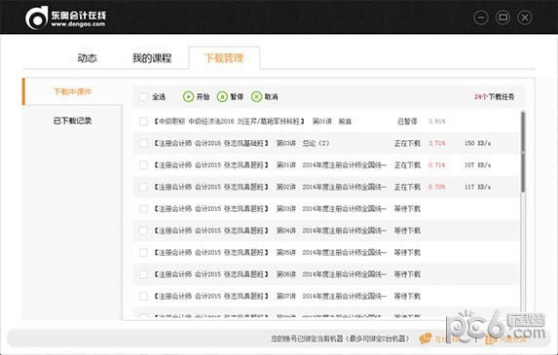The height and width of the screenshot is (355, 558).
Task: Open the 我的课程 tab
Action: click(x=152, y=58)
